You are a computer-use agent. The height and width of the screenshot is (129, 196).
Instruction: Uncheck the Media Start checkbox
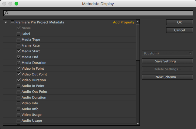pyautogui.click(x=19, y=51)
